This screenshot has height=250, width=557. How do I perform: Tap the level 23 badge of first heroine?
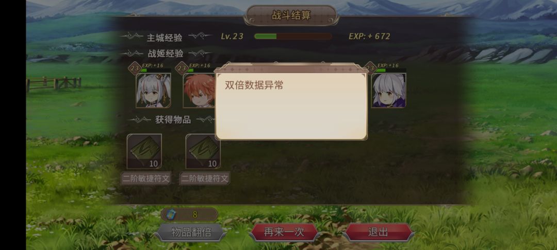pos(135,68)
